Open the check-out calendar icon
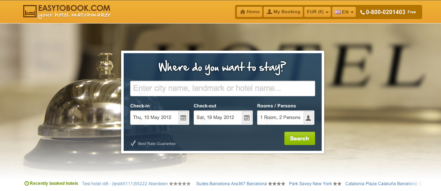Screen dimensions: 441x191 (x=247, y=118)
